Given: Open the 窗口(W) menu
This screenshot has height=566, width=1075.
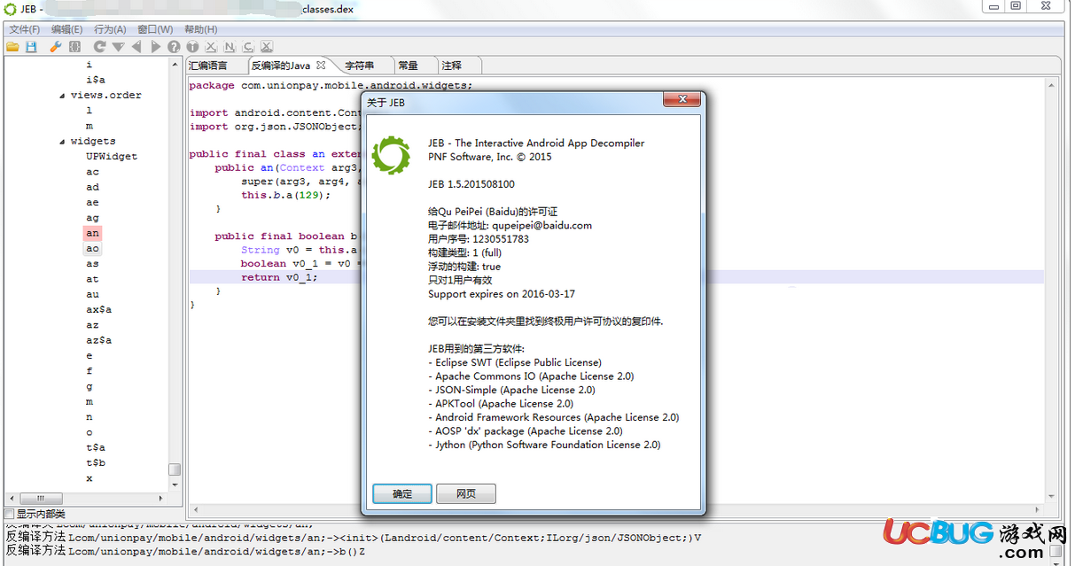Looking at the screenshot, I should 155,29.
